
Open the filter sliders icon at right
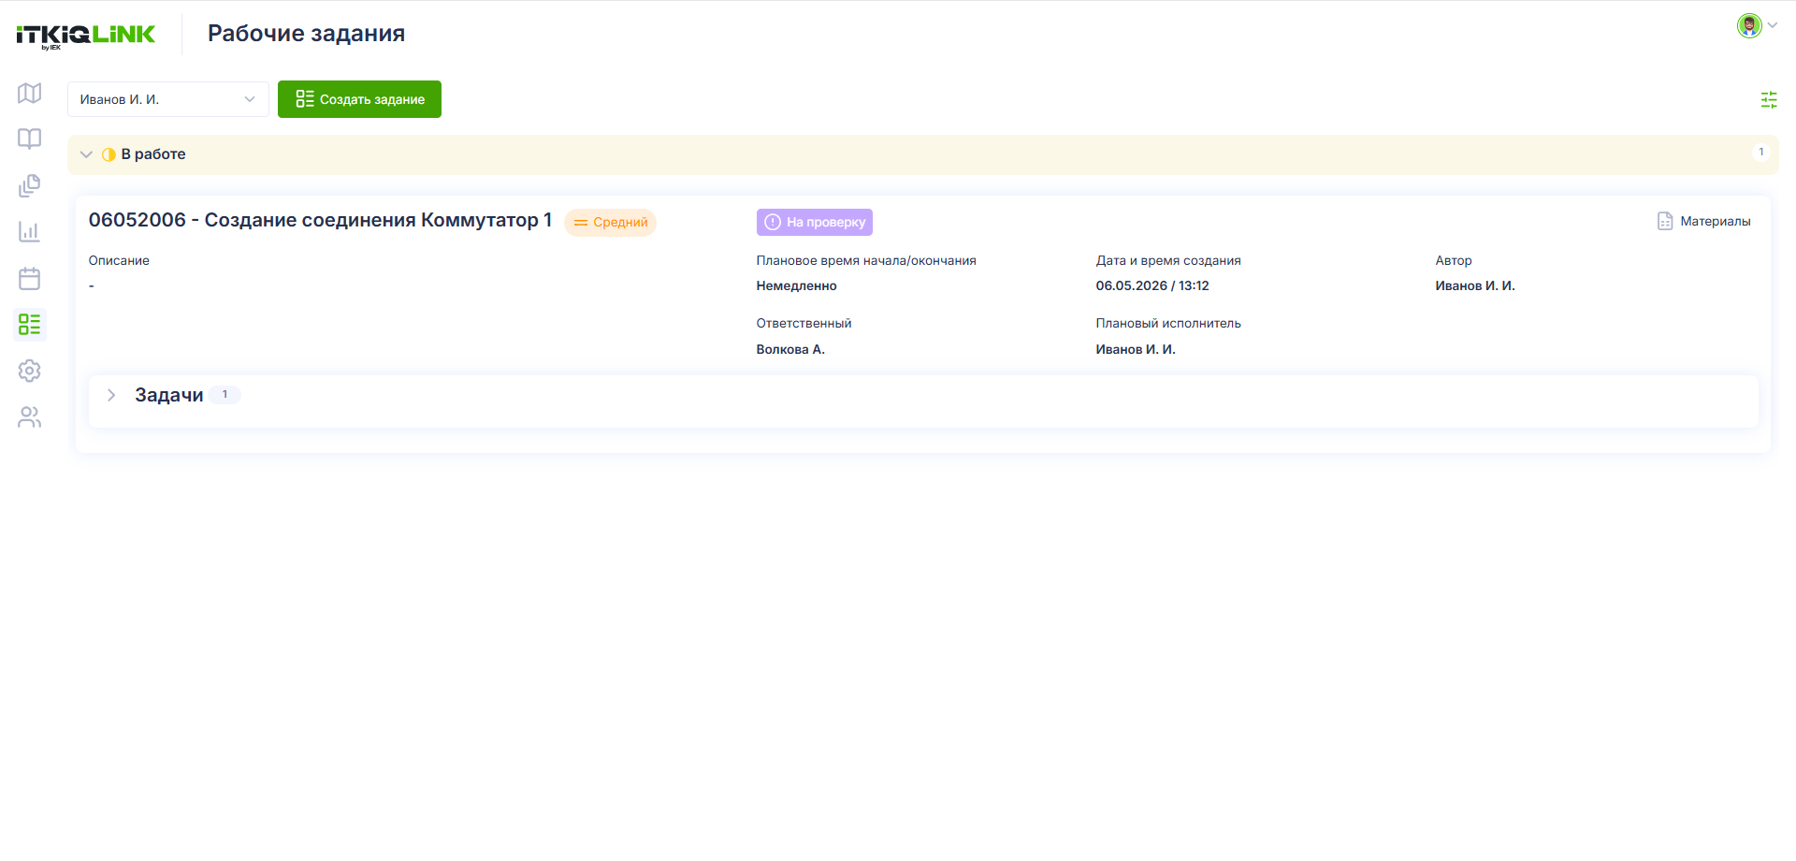point(1769,99)
